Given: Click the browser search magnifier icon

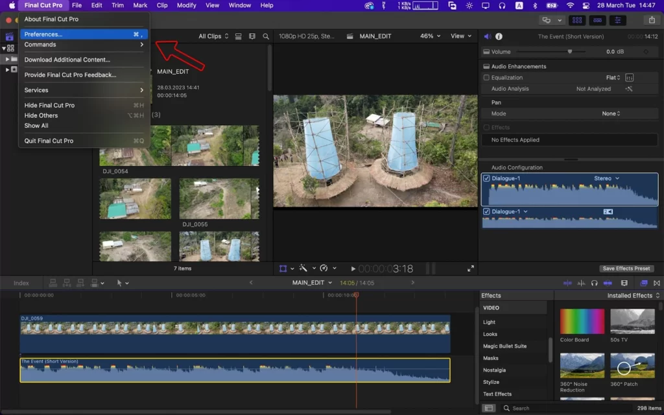Looking at the screenshot, I should pyautogui.click(x=266, y=36).
